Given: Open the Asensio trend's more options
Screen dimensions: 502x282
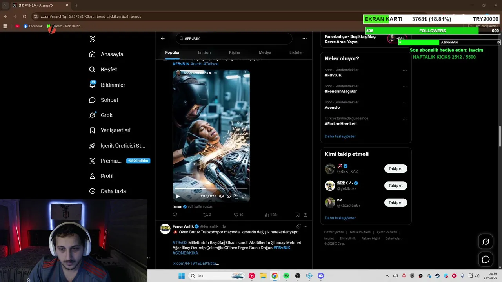Looking at the screenshot, I should click(405, 103).
